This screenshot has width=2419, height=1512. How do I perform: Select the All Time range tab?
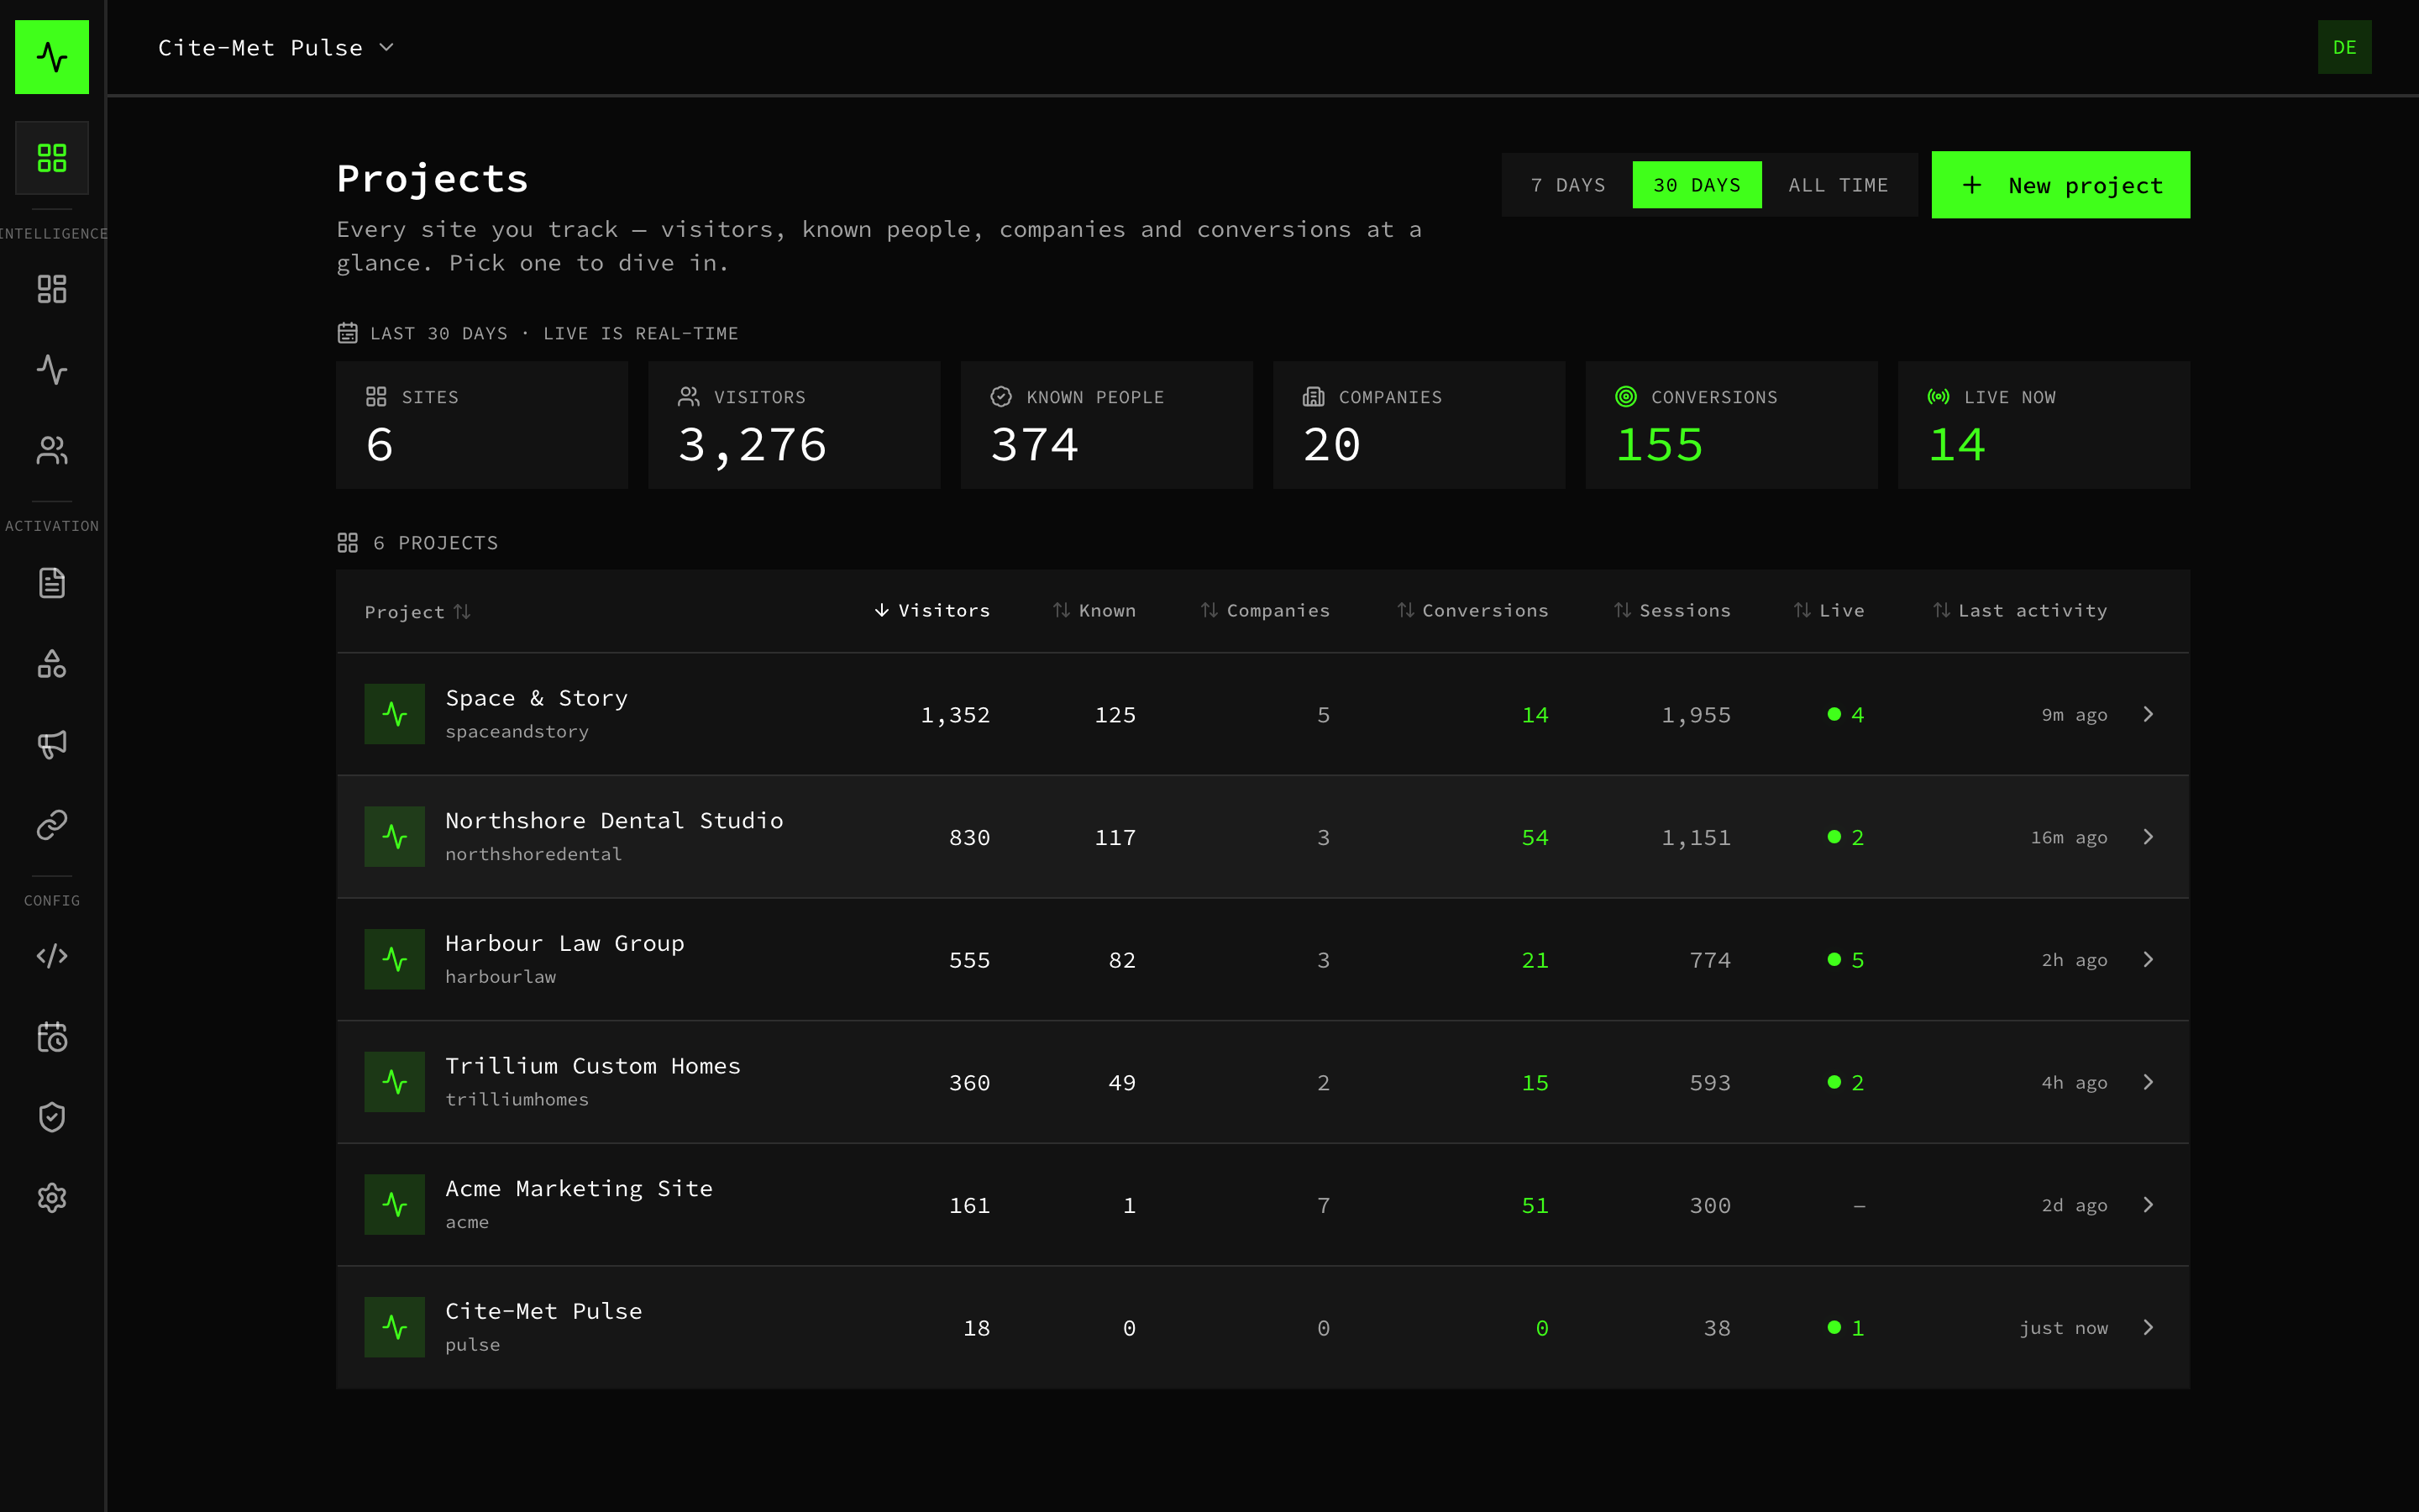point(1837,185)
